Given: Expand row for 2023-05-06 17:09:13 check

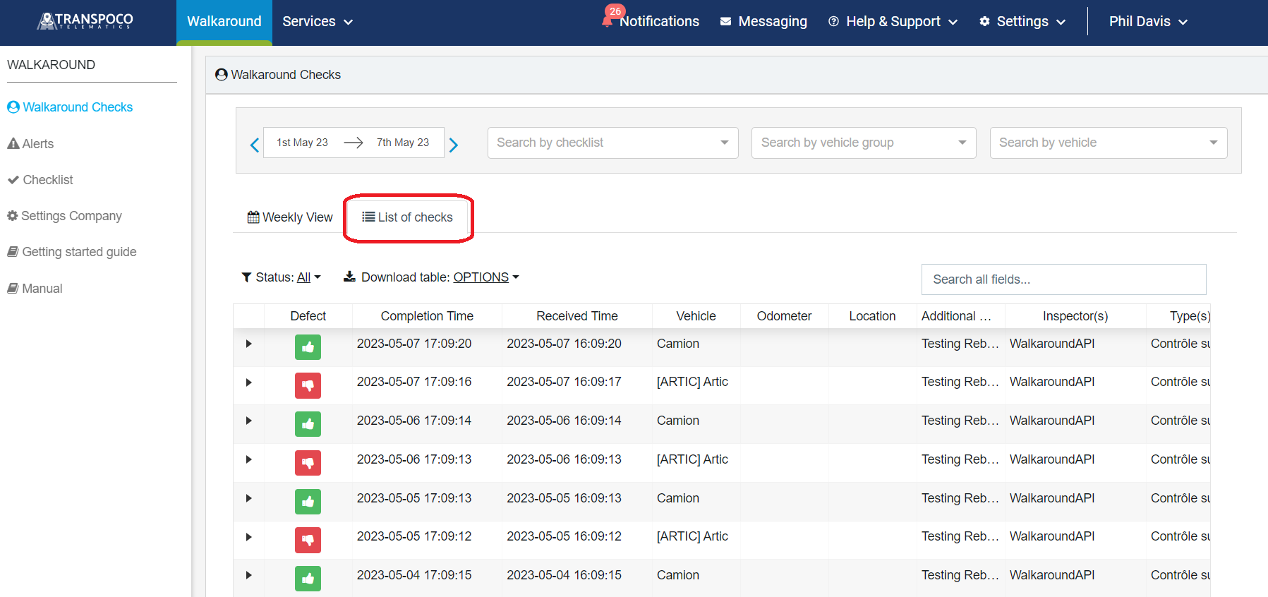Looking at the screenshot, I should coord(248,459).
